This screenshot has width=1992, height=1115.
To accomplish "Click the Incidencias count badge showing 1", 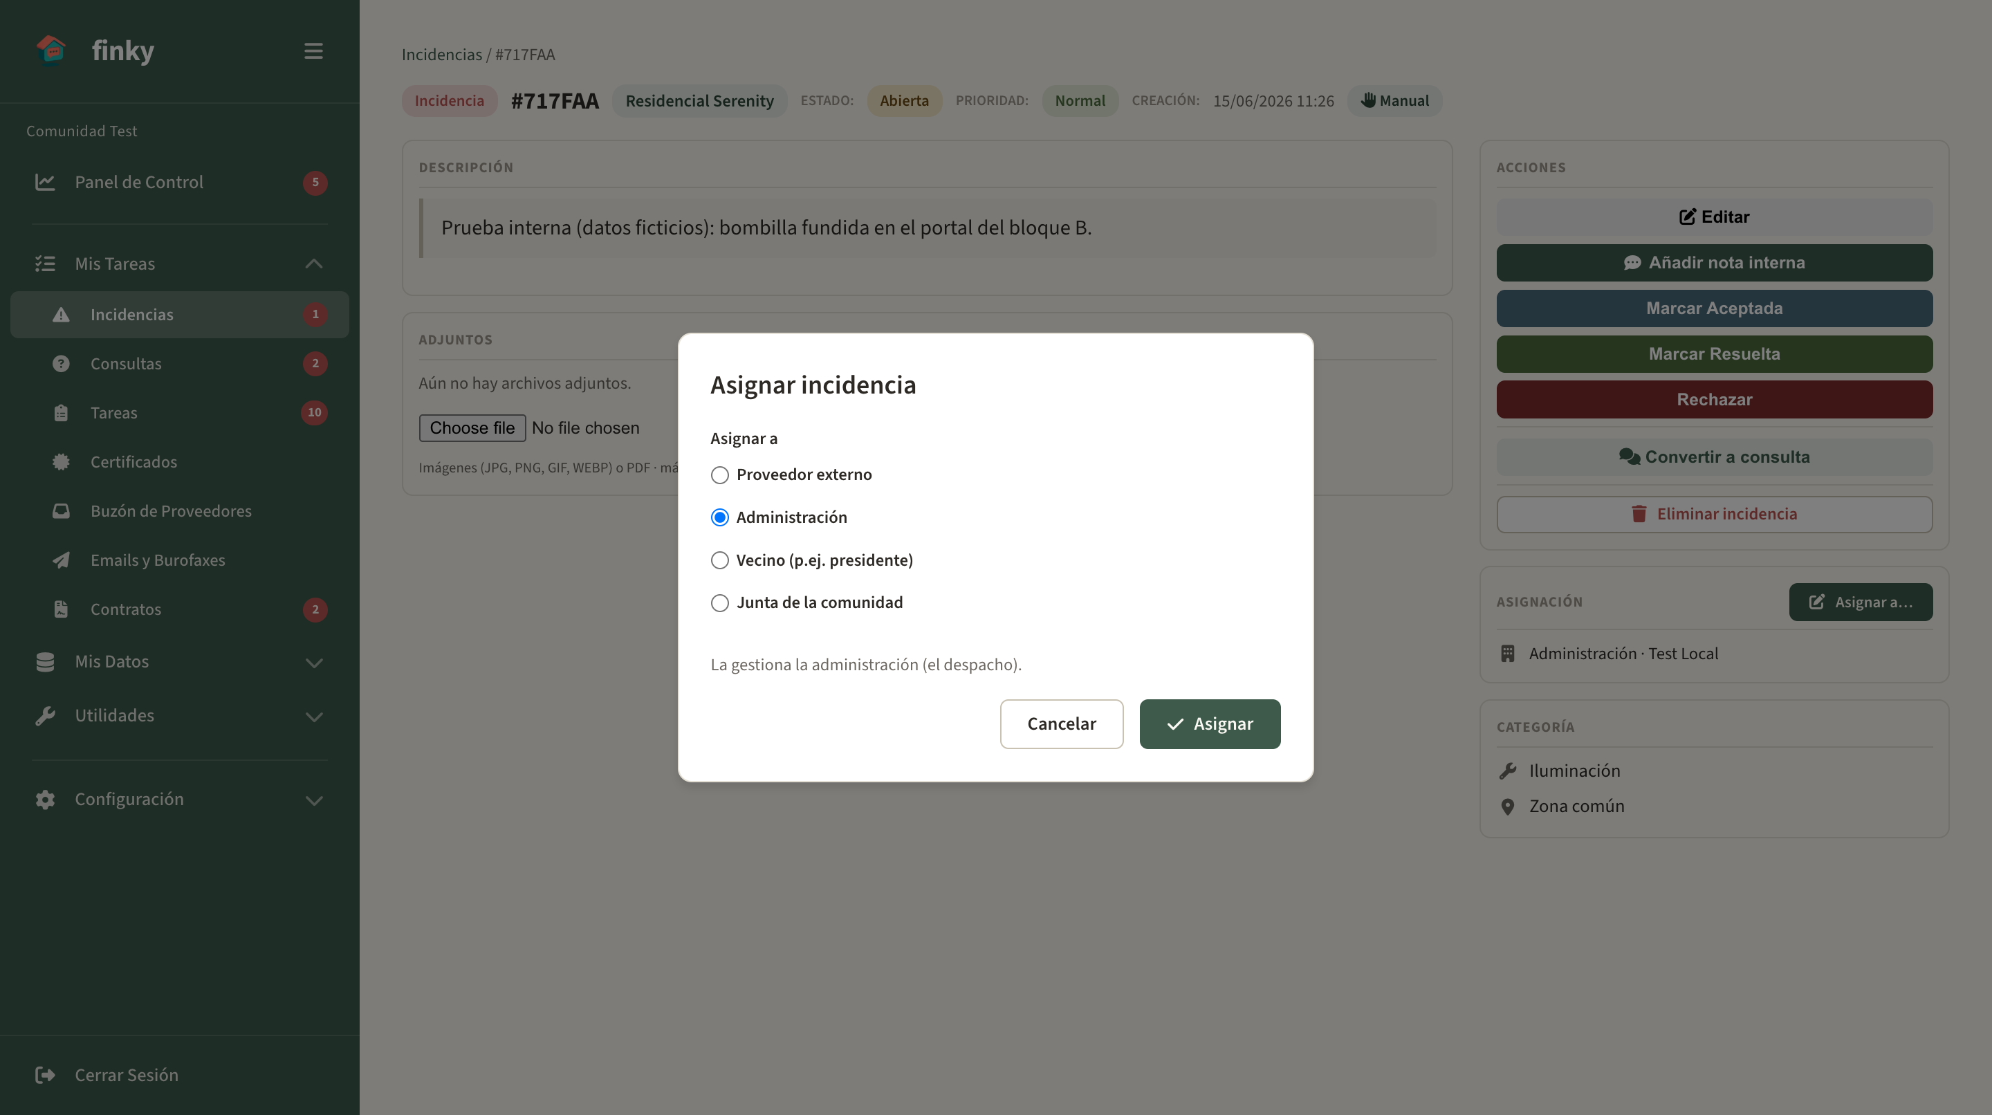I will click(x=315, y=315).
